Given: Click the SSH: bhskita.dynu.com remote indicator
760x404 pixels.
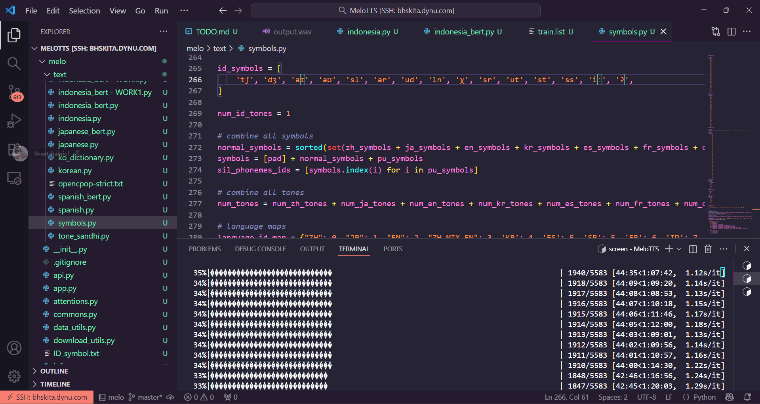Looking at the screenshot, I should point(47,397).
